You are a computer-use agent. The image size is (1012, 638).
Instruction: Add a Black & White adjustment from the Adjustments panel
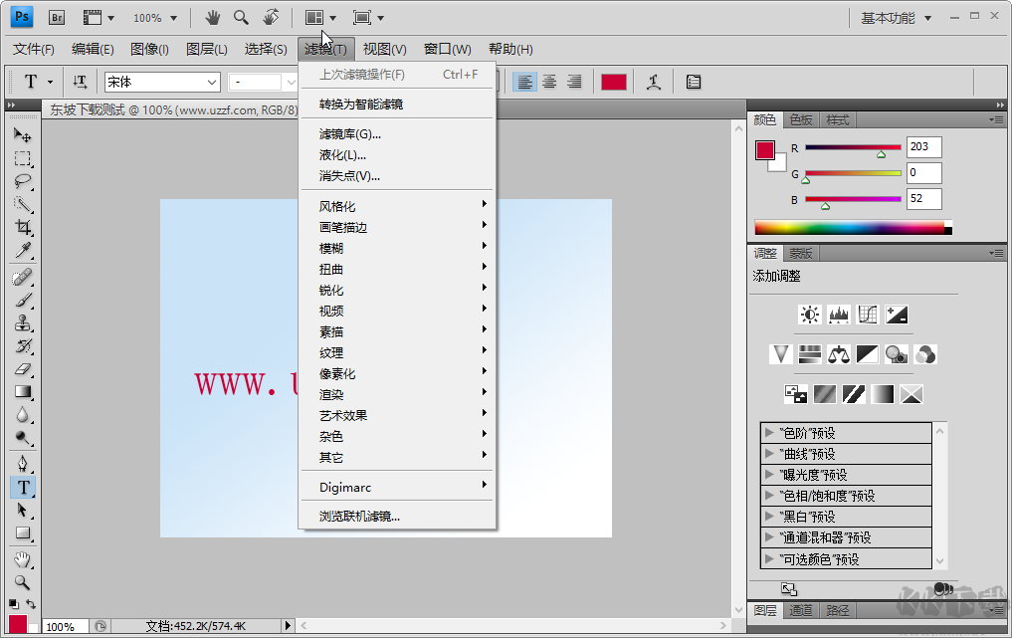(867, 353)
